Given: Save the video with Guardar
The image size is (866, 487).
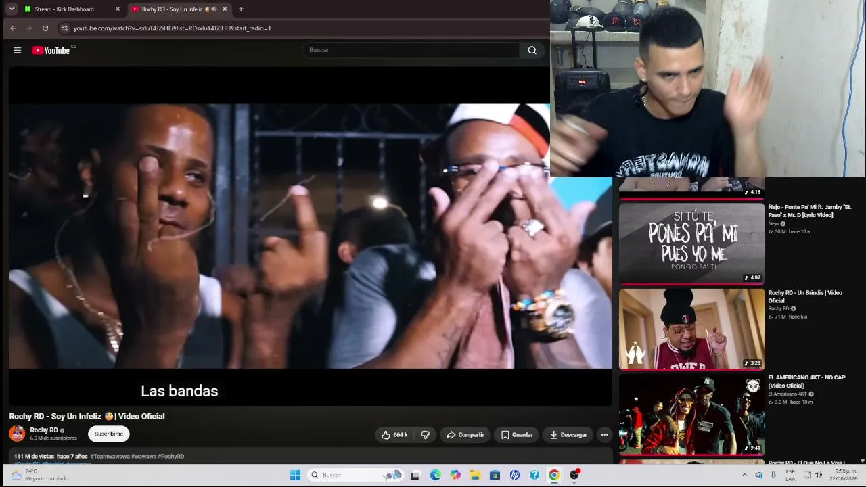Looking at the screenshot, I should 517,435.
